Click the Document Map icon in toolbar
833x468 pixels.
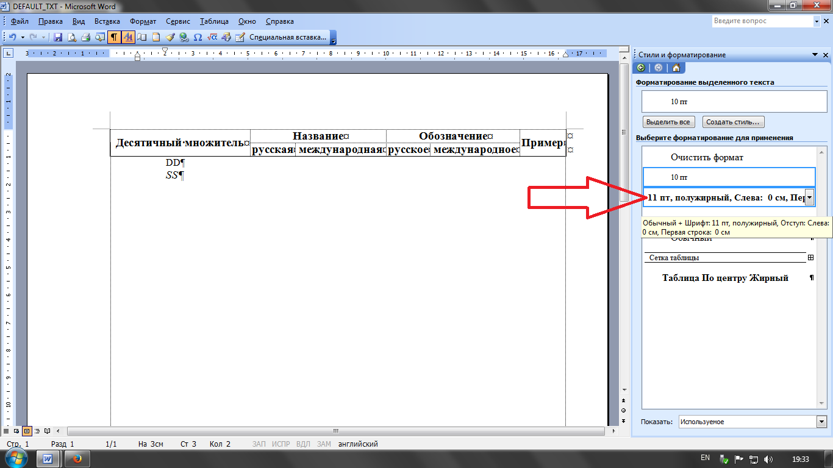tap(142, 37)
